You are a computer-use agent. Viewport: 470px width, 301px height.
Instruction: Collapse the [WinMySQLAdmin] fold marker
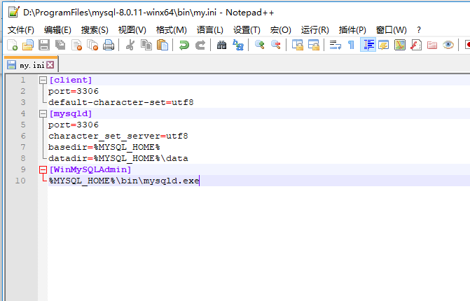(x=43, y=170)
